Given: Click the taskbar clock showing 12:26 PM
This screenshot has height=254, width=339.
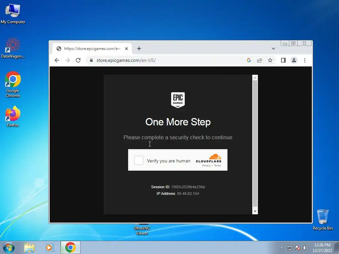Looking at the screenshot, I should tap(322, 248).
